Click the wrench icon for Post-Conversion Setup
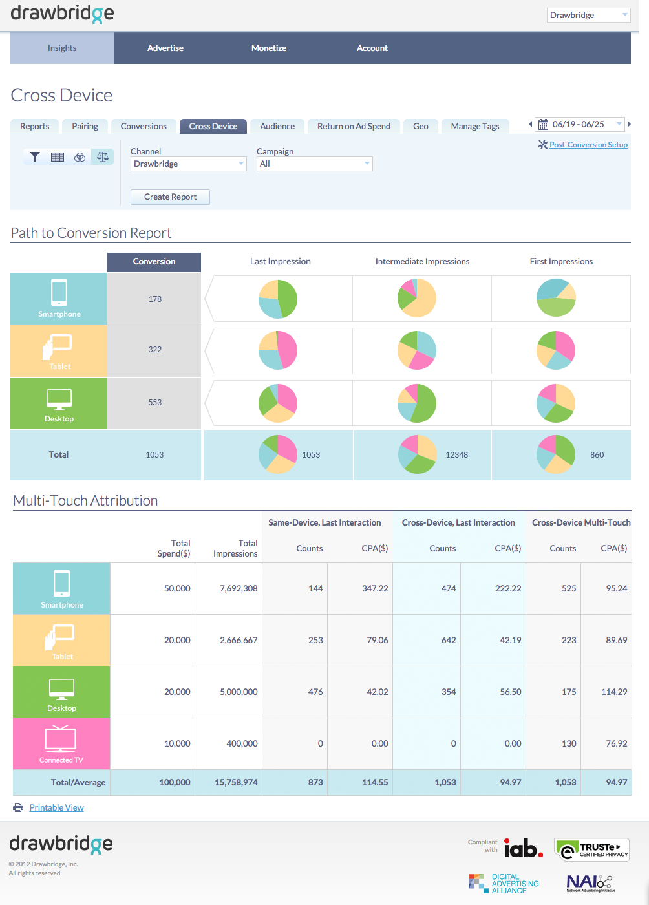 click(543, 144)
